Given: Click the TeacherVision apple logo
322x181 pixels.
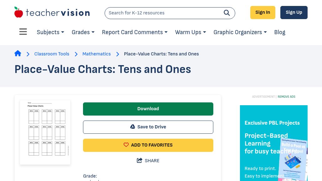Looking at the screenshot, I should point(19,13).
